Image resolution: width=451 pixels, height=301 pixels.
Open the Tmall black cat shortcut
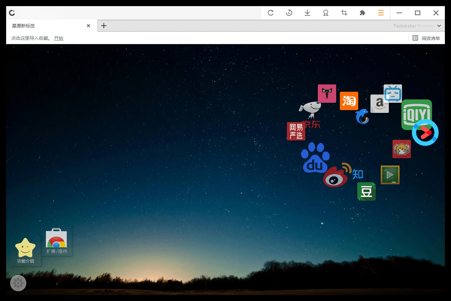click(327, 94)
